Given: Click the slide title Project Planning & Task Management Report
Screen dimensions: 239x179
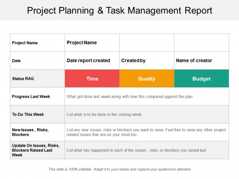Looking at the screenshot, I should (x=119, y=11).
